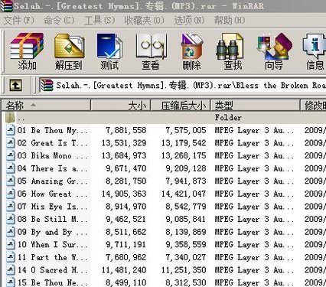Click size value 9,711,191
326x287 pixels.
tap(126, 245)
